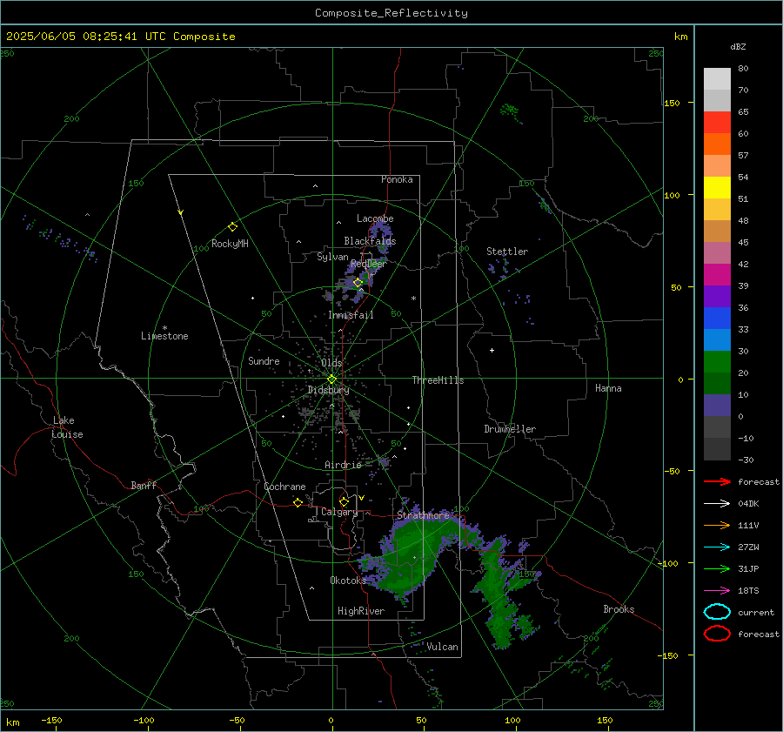Click the Hanna label
Viewport: 783px width, 732px height.
tap(608, 388)
